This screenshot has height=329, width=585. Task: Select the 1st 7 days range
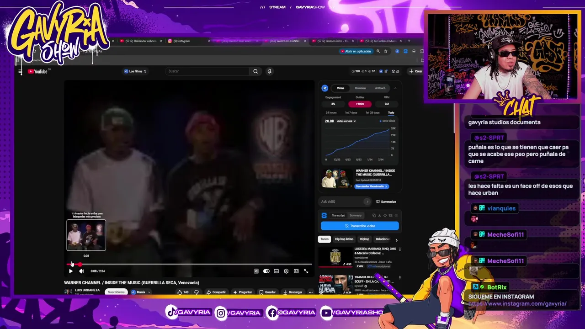(351, 112)
